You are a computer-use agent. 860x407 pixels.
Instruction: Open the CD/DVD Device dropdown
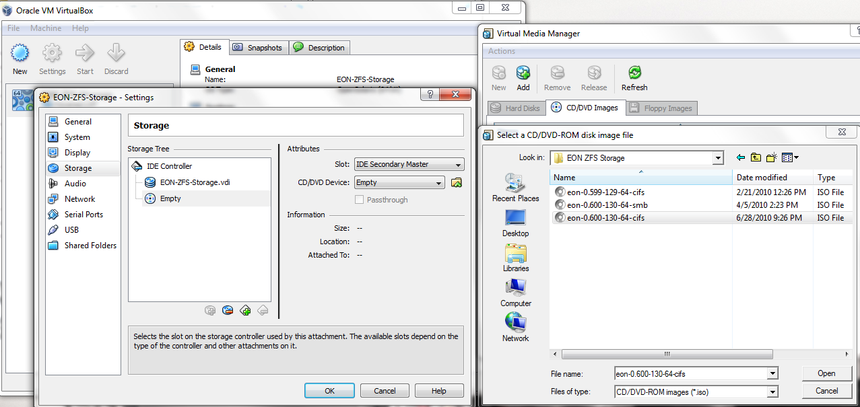pos(399,182)
